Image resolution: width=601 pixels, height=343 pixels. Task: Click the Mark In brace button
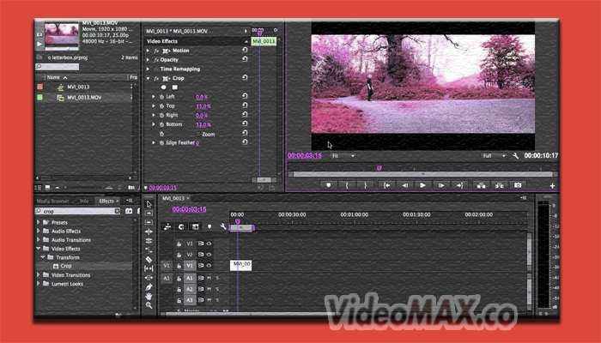[x=347, y=185]
